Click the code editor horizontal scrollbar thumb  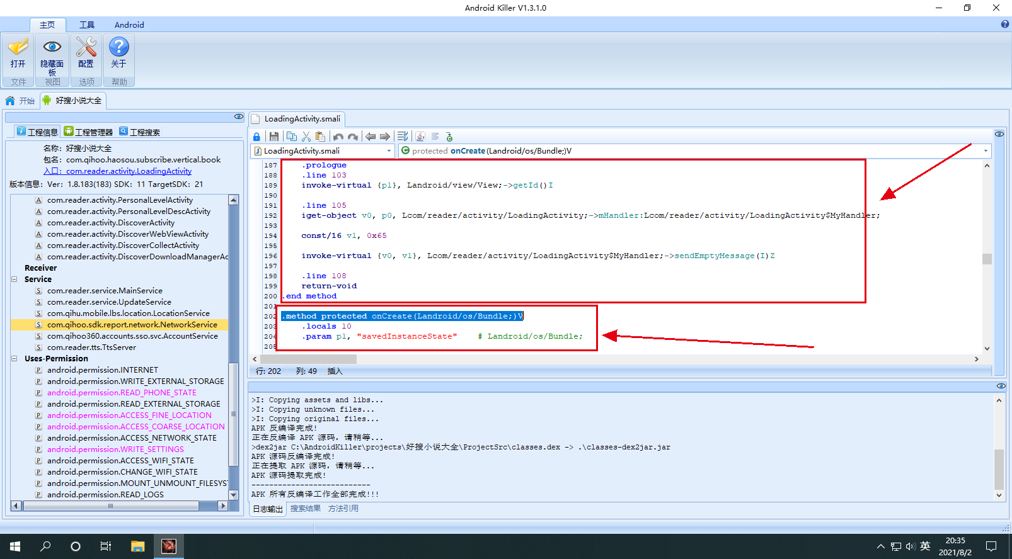point(309,359)
